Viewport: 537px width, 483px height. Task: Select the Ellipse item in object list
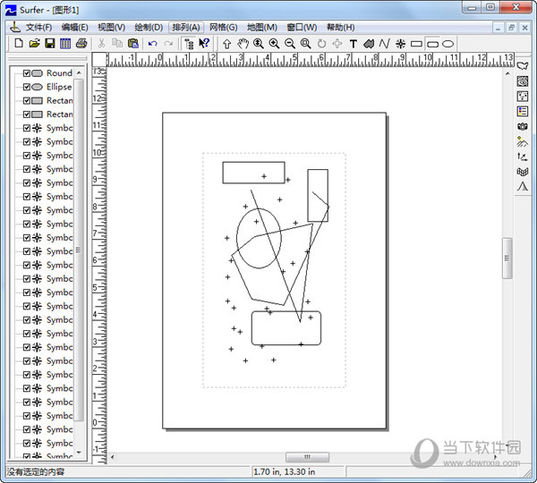pos(59,87)
